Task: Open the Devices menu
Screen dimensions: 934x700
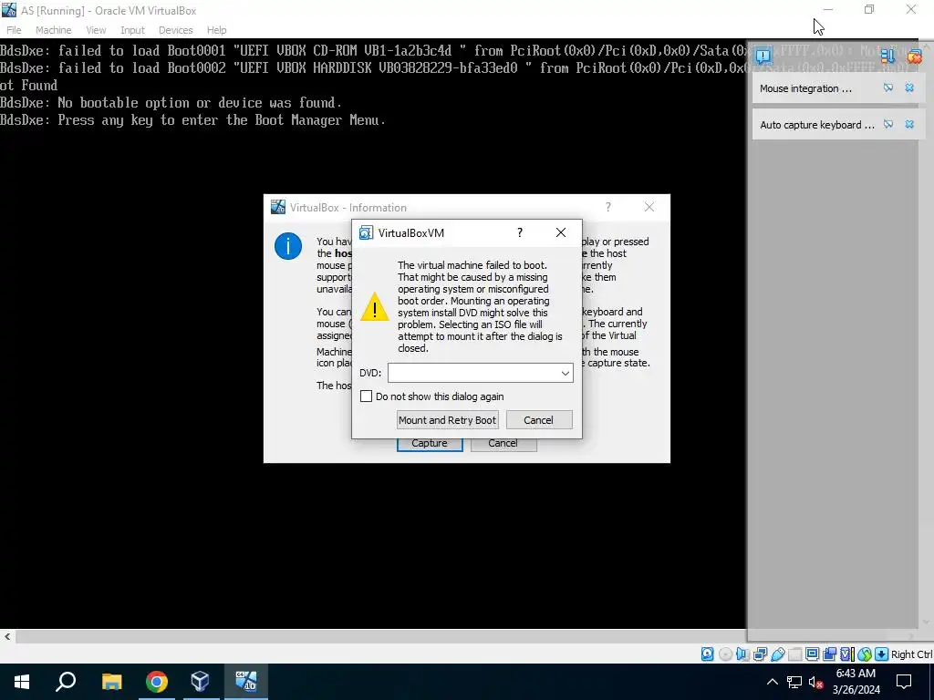Action: tap(176, 30)
